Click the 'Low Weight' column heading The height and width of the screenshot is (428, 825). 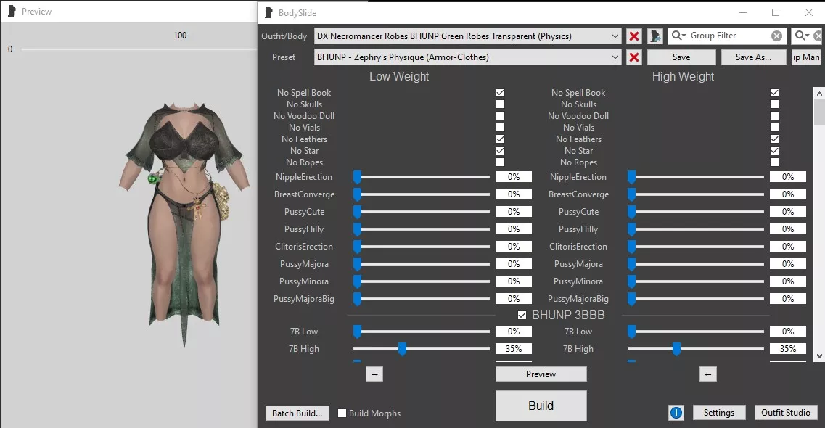click(x=399, y=76)
